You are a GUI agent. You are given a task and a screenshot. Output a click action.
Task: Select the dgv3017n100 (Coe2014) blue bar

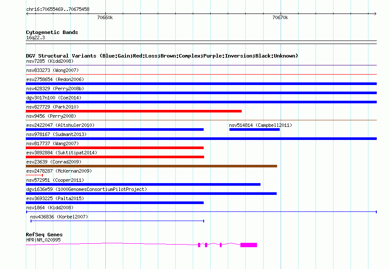click(x=201, y=102)
